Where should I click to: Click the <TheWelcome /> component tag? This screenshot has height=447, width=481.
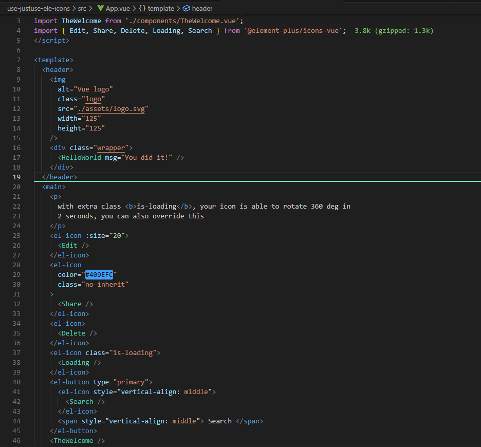coord(77,440)
